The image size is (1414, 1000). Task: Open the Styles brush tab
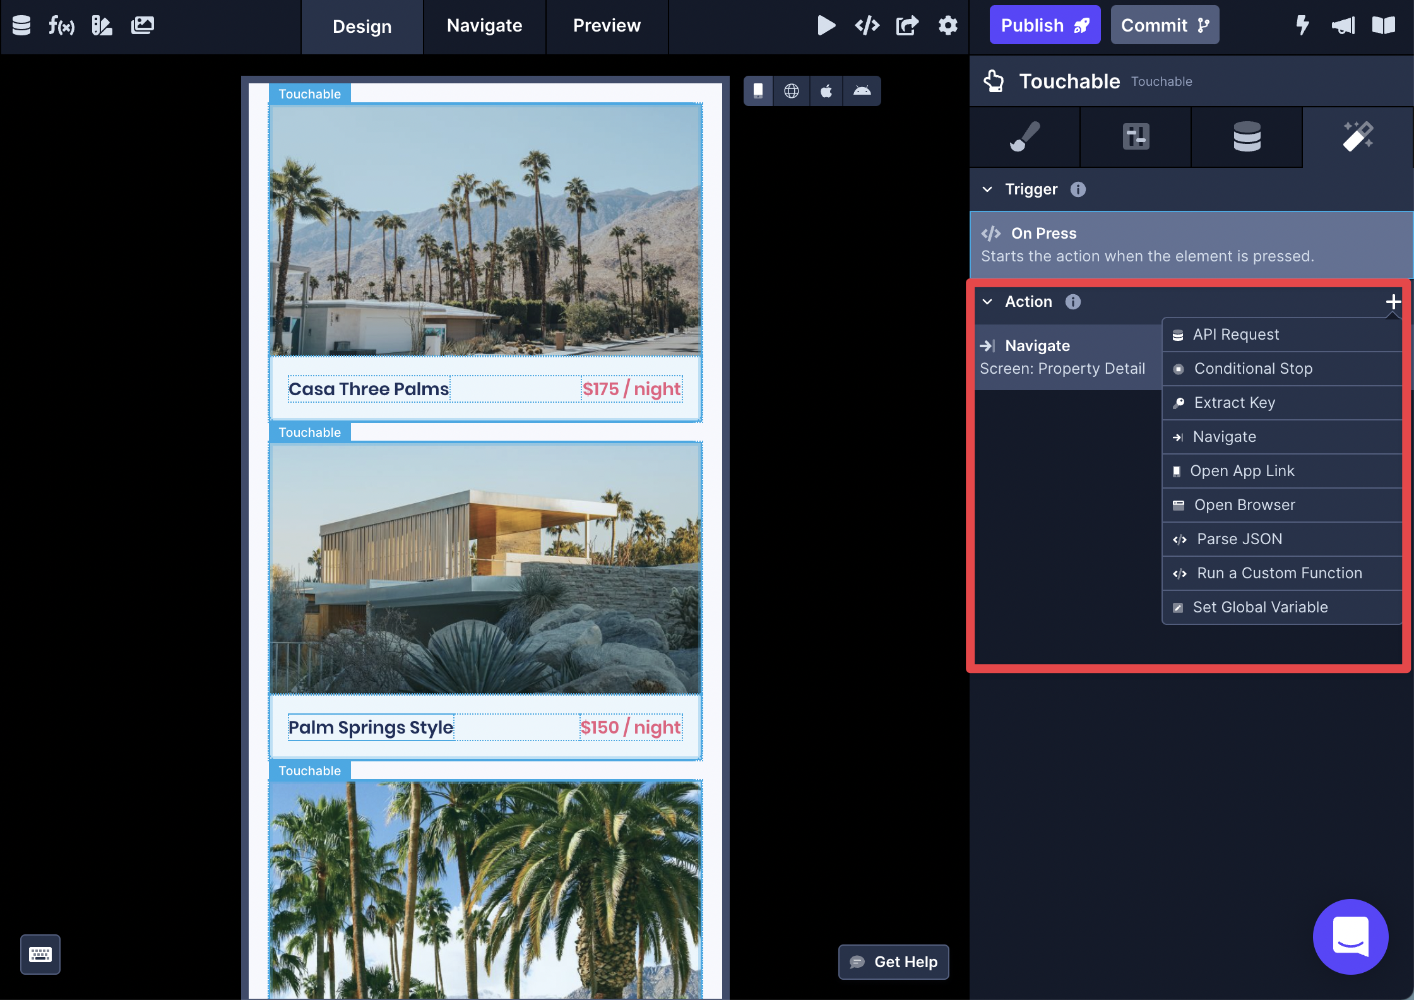(1025, 137)
